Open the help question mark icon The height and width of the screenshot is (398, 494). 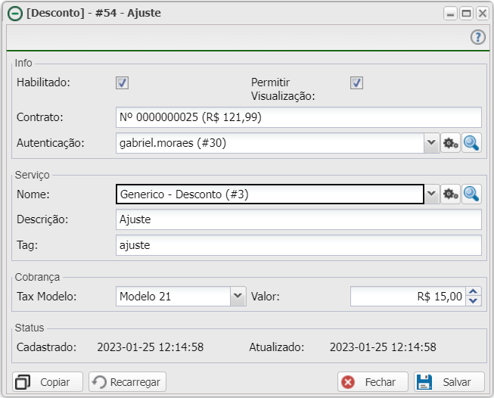click(x=477, y=38)
